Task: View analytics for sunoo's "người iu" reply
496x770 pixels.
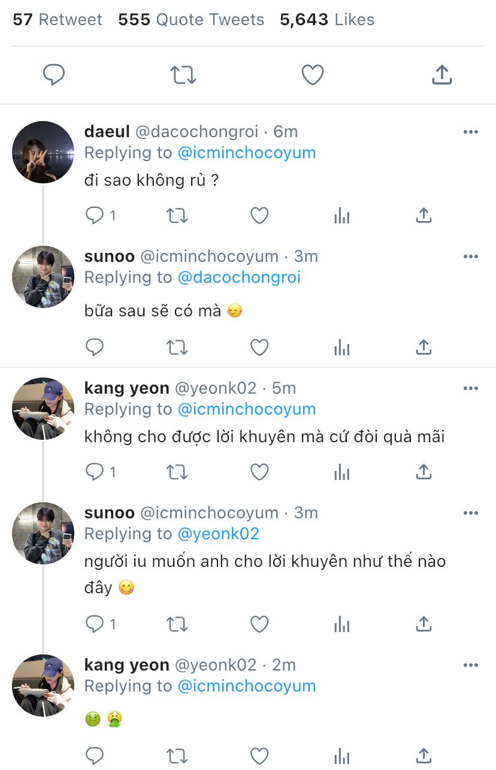Action: coord(341,624)
